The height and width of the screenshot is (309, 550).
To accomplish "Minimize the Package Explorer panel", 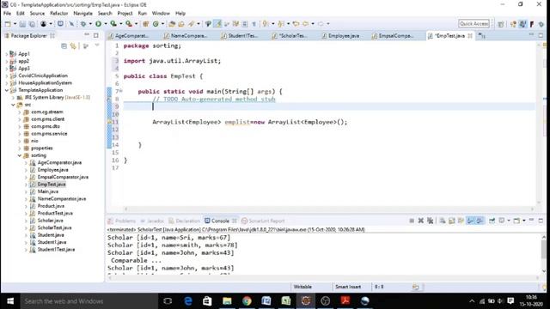I will (87, 35).
